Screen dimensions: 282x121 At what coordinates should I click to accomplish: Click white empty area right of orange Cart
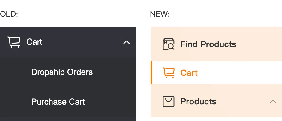pos(240,73)
